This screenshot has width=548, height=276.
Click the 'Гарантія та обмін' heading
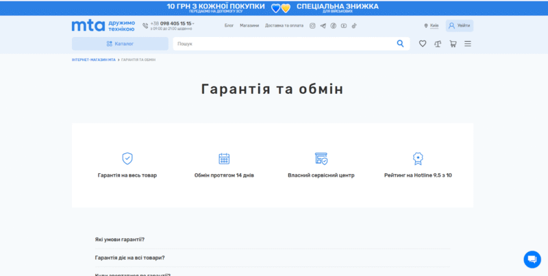pyautogui.click(x=272, y=89)
